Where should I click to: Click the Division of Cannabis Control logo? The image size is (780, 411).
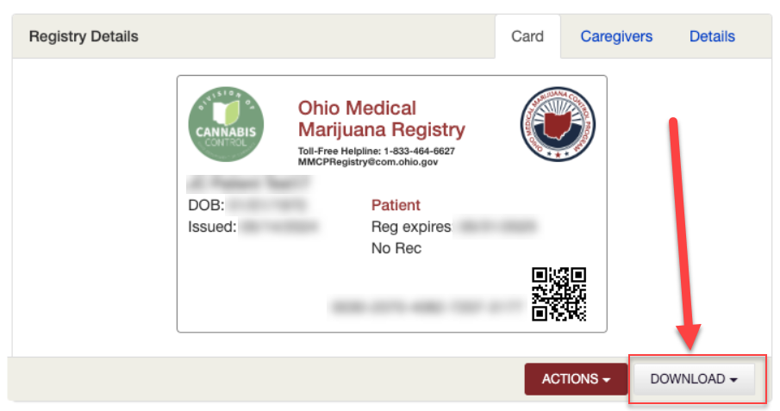226,127
